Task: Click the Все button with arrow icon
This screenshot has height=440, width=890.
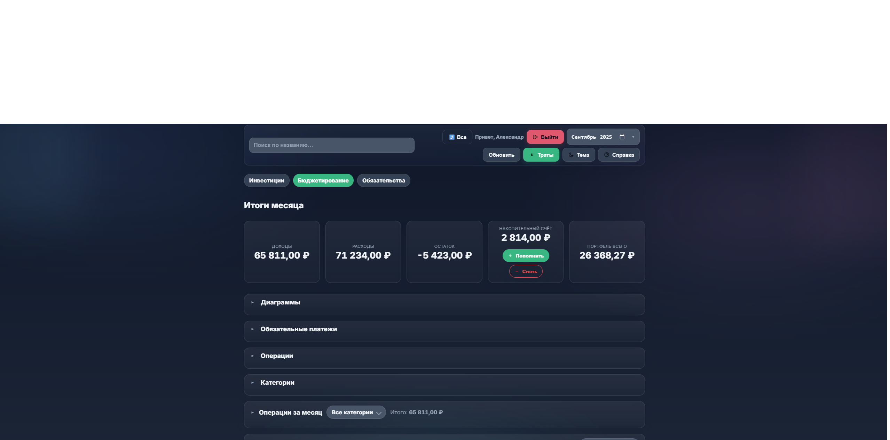Action: [457, 137]
